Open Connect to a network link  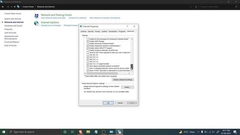click(x=77, y=18)
